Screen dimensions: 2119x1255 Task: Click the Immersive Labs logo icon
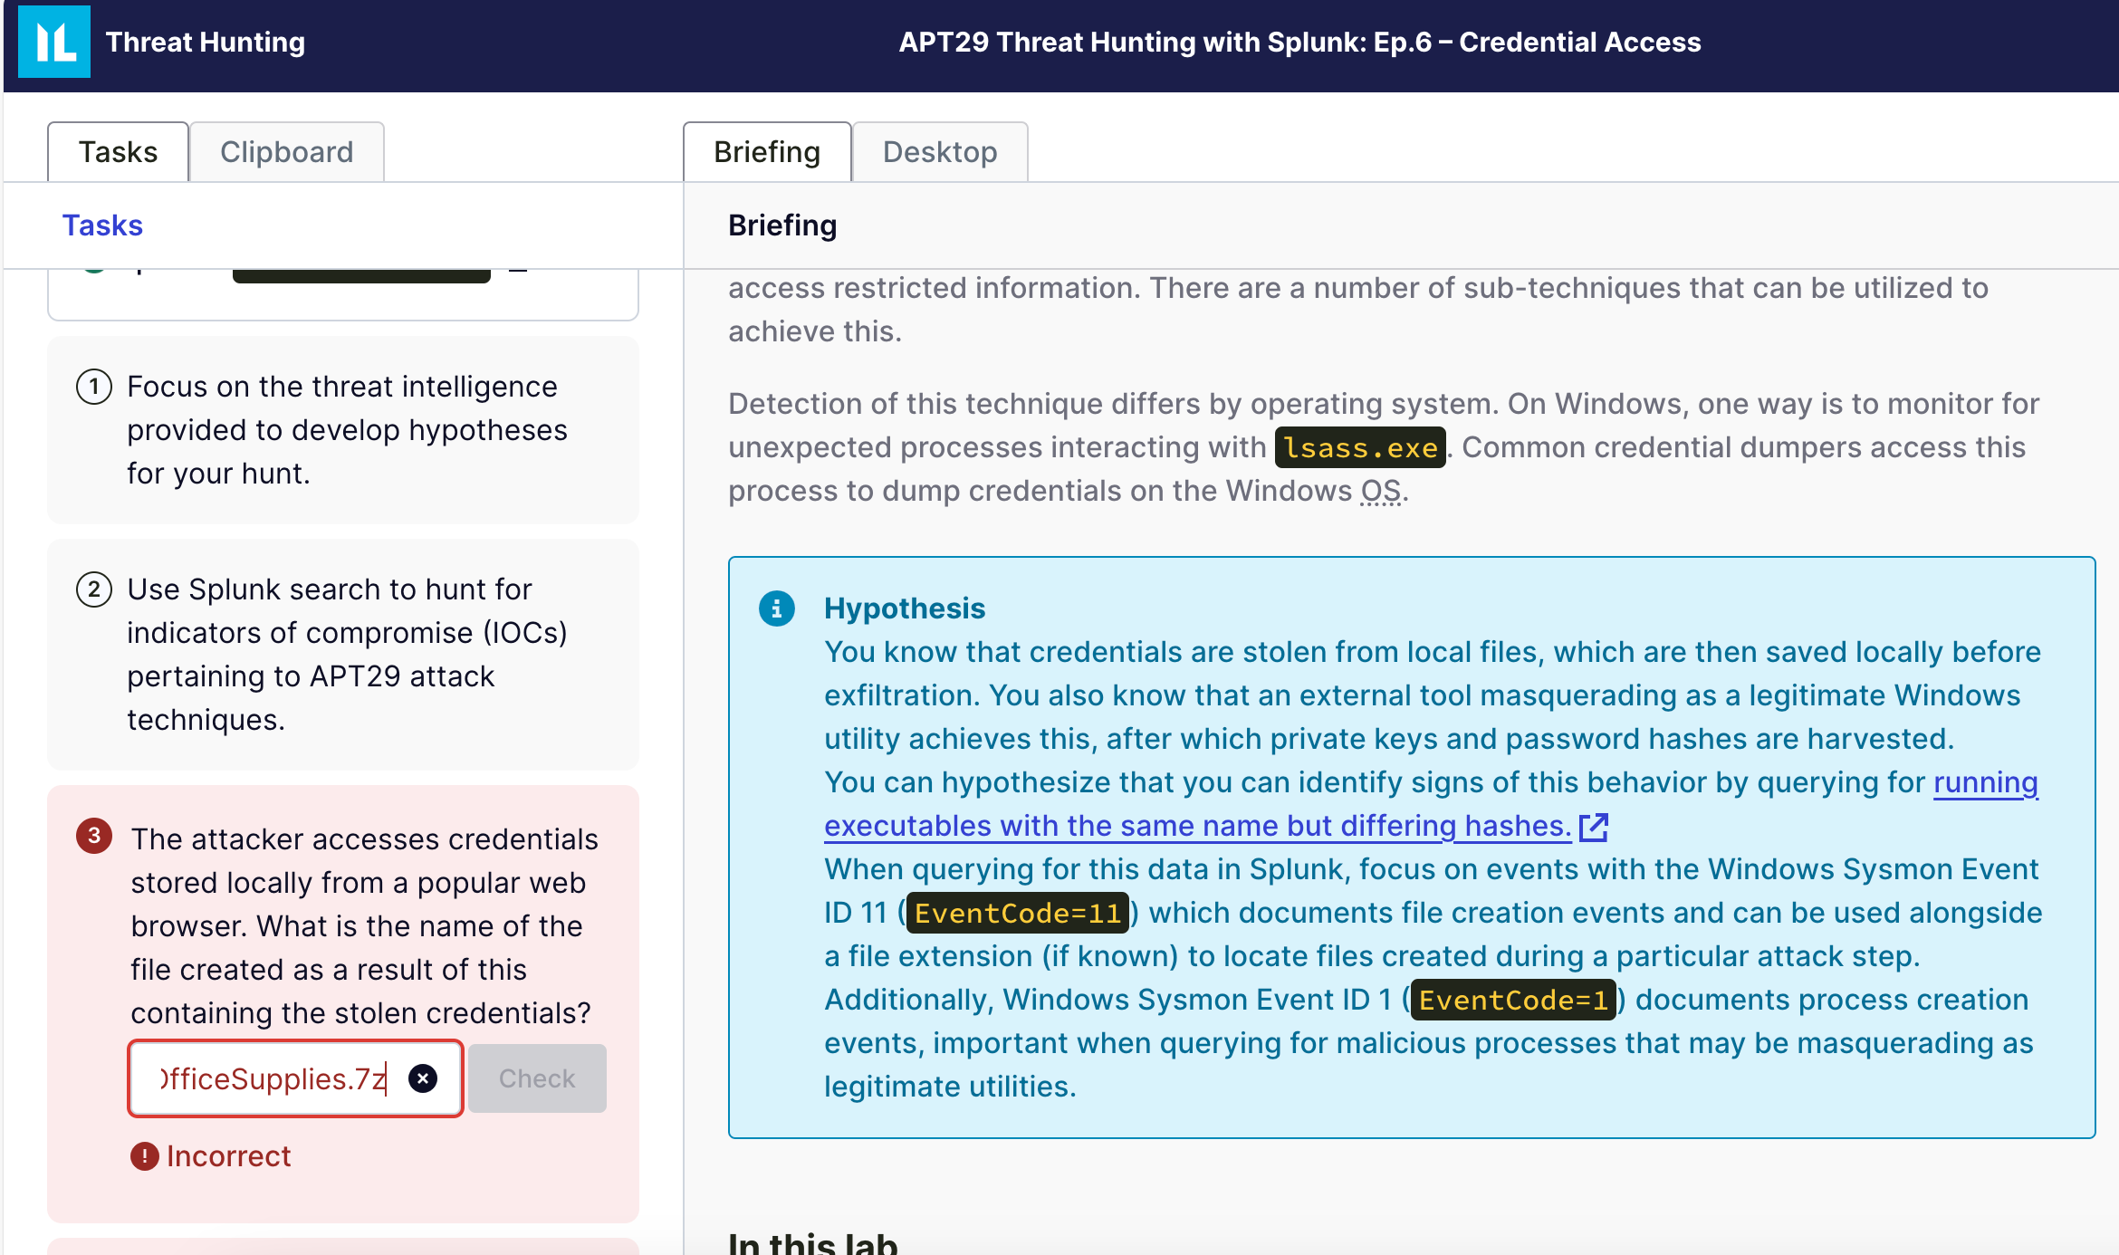[54, 42]
